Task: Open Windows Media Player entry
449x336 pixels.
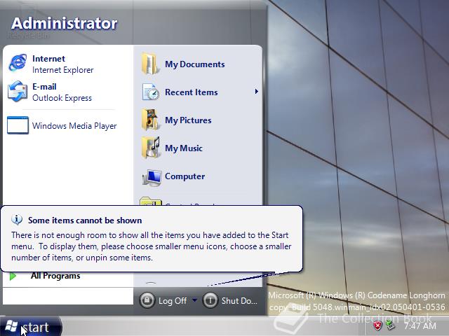Action: tap(67, 126)
